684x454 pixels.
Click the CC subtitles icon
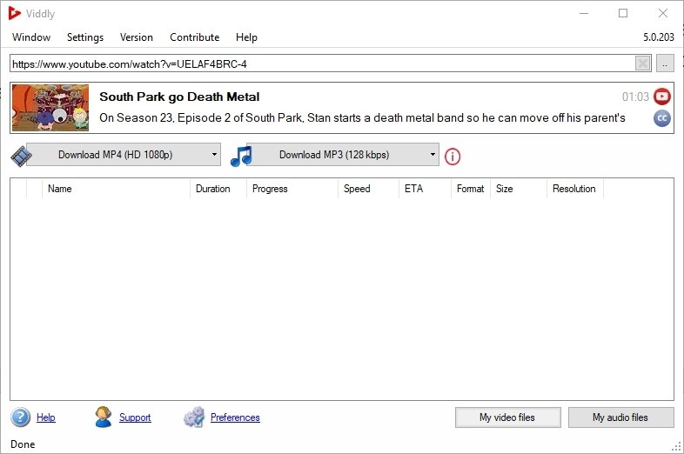(x=661, y=118)
